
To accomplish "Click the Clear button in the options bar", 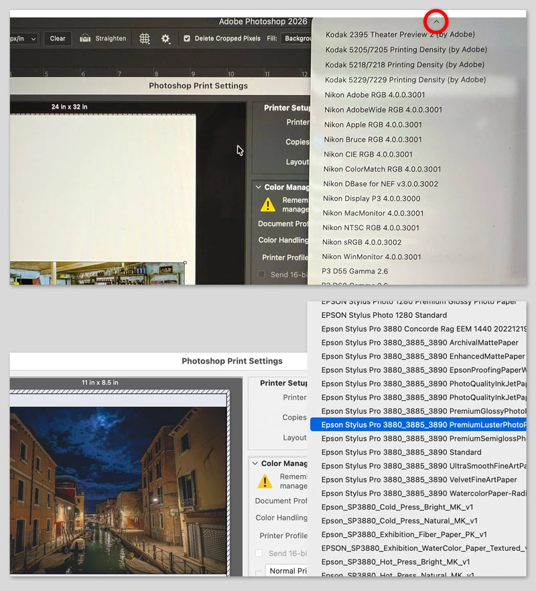I will pyautogui.click(x=58, y=38).
